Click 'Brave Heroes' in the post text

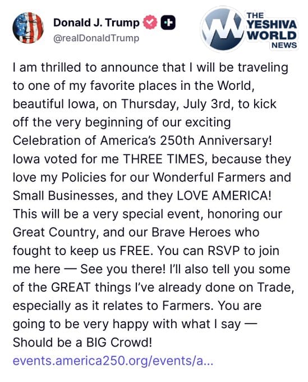[191, 233]
